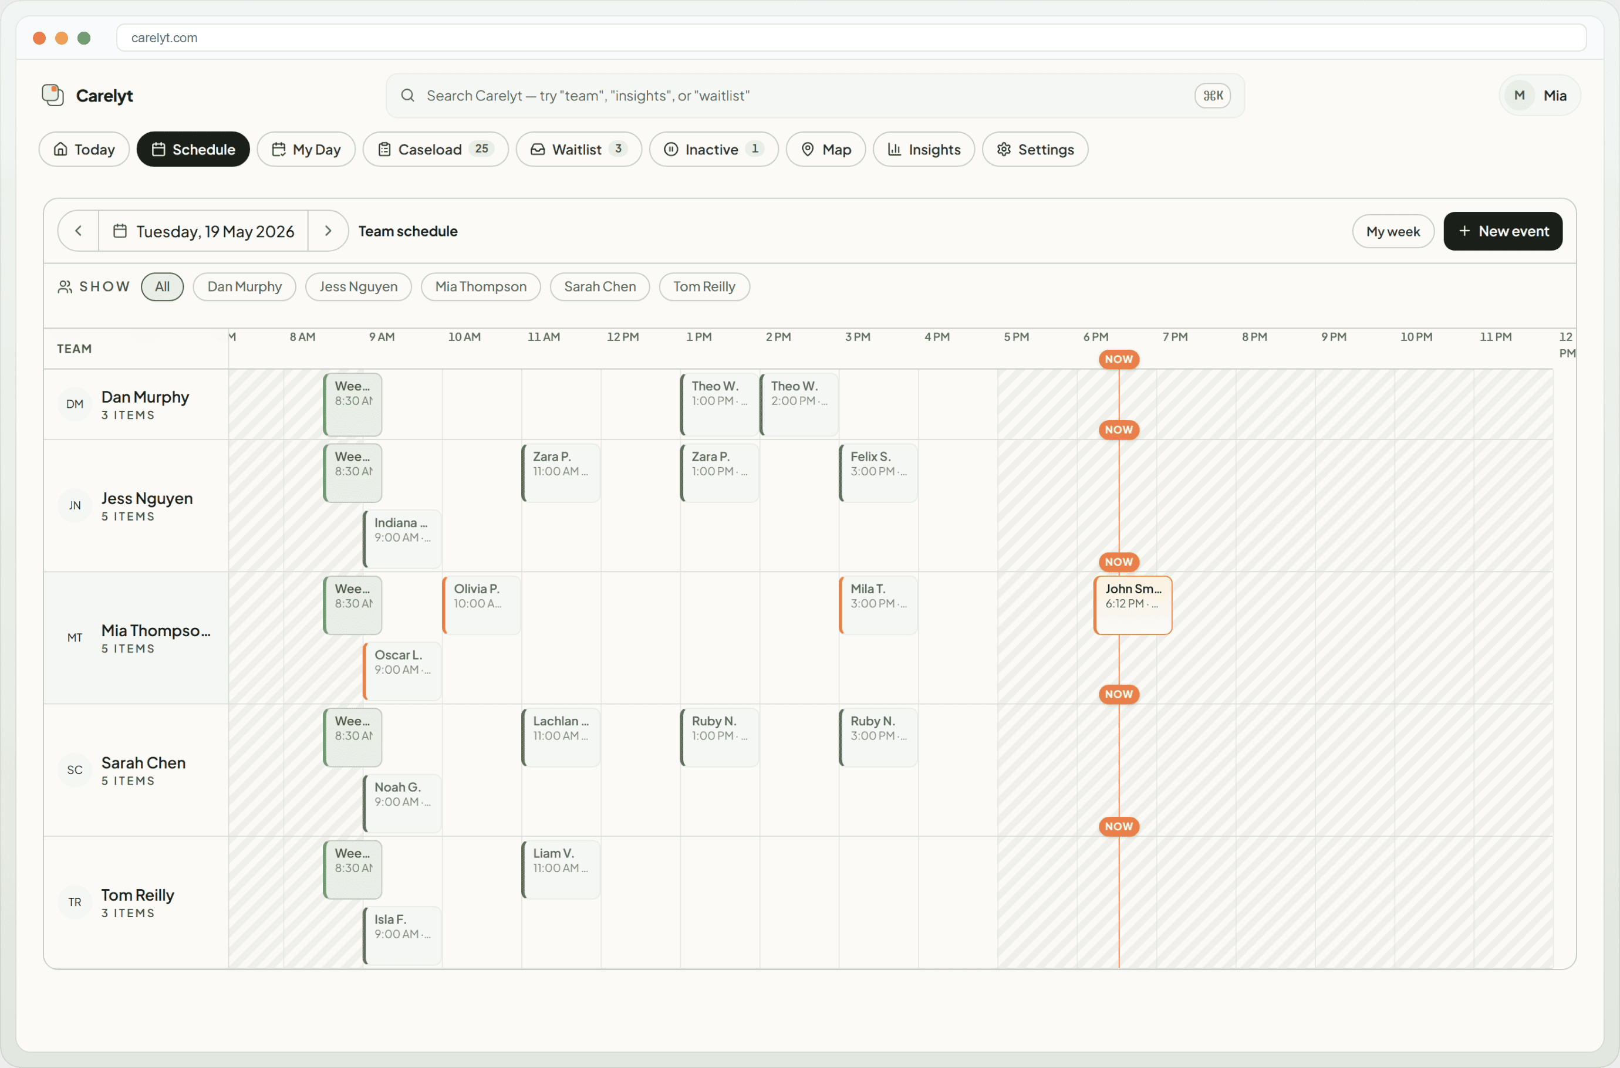Focus the Search Carelyt field
Image resolution: width=1620 pixels, height=1068 pixels.
[x=815, y=95]
